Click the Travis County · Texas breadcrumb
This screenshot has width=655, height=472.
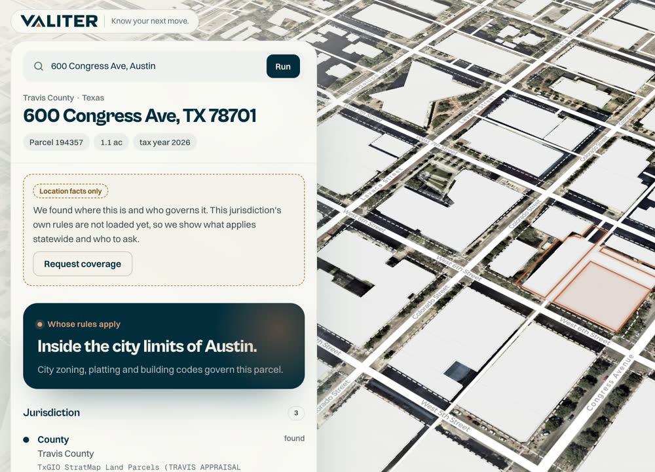[x=64, y=98]
